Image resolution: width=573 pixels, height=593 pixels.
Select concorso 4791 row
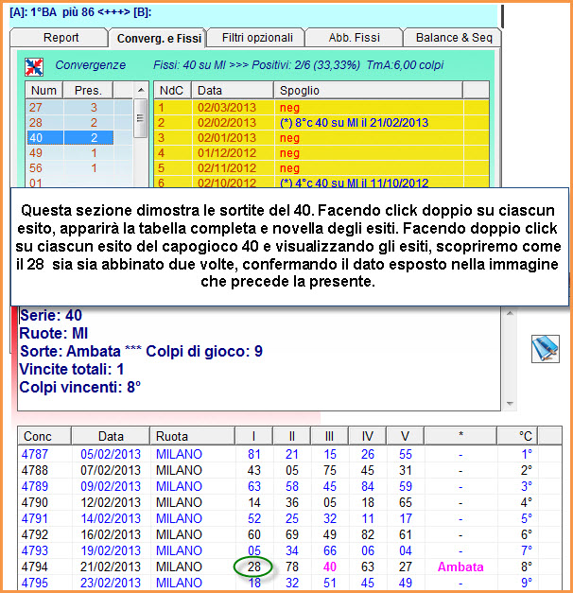pos(289,518)
